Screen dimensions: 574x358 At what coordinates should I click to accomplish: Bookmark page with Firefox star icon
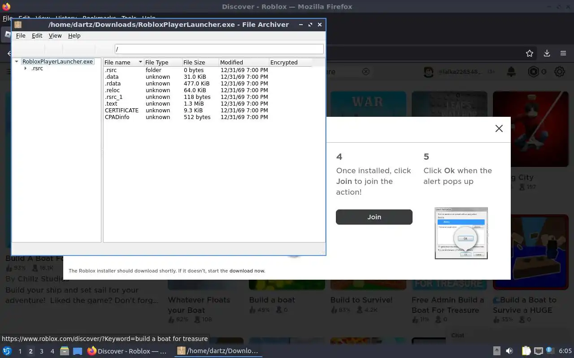[530, 53]
